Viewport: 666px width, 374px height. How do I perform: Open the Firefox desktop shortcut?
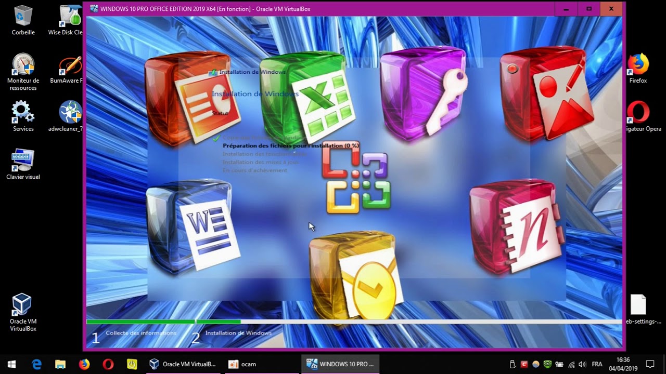click(x=638, y=69)
